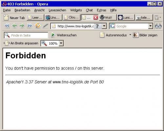Open the Google search engine dropdown
Screen dimensions: 164x131
(151, 26)
